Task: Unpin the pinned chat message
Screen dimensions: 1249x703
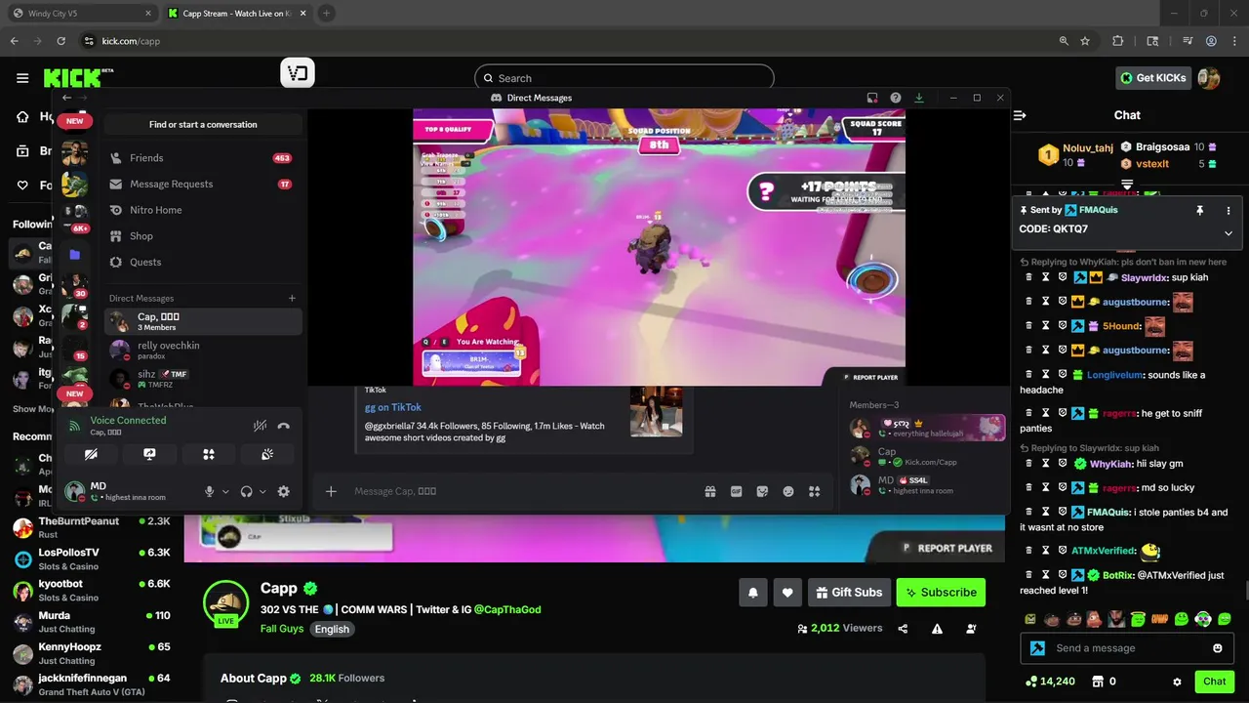Action: pyautogui.click(x=1200, y=210)
